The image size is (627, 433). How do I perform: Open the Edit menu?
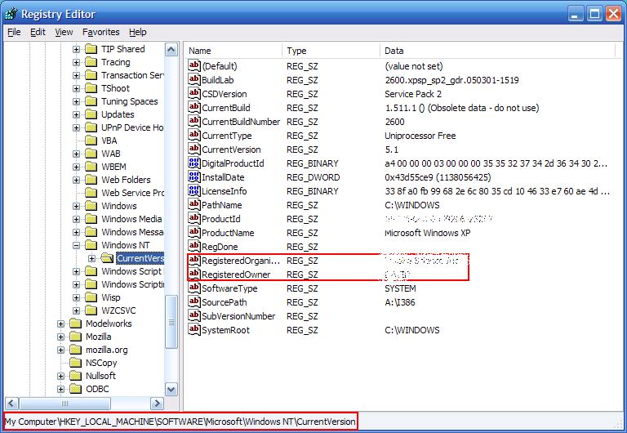[x=38, y=32]
